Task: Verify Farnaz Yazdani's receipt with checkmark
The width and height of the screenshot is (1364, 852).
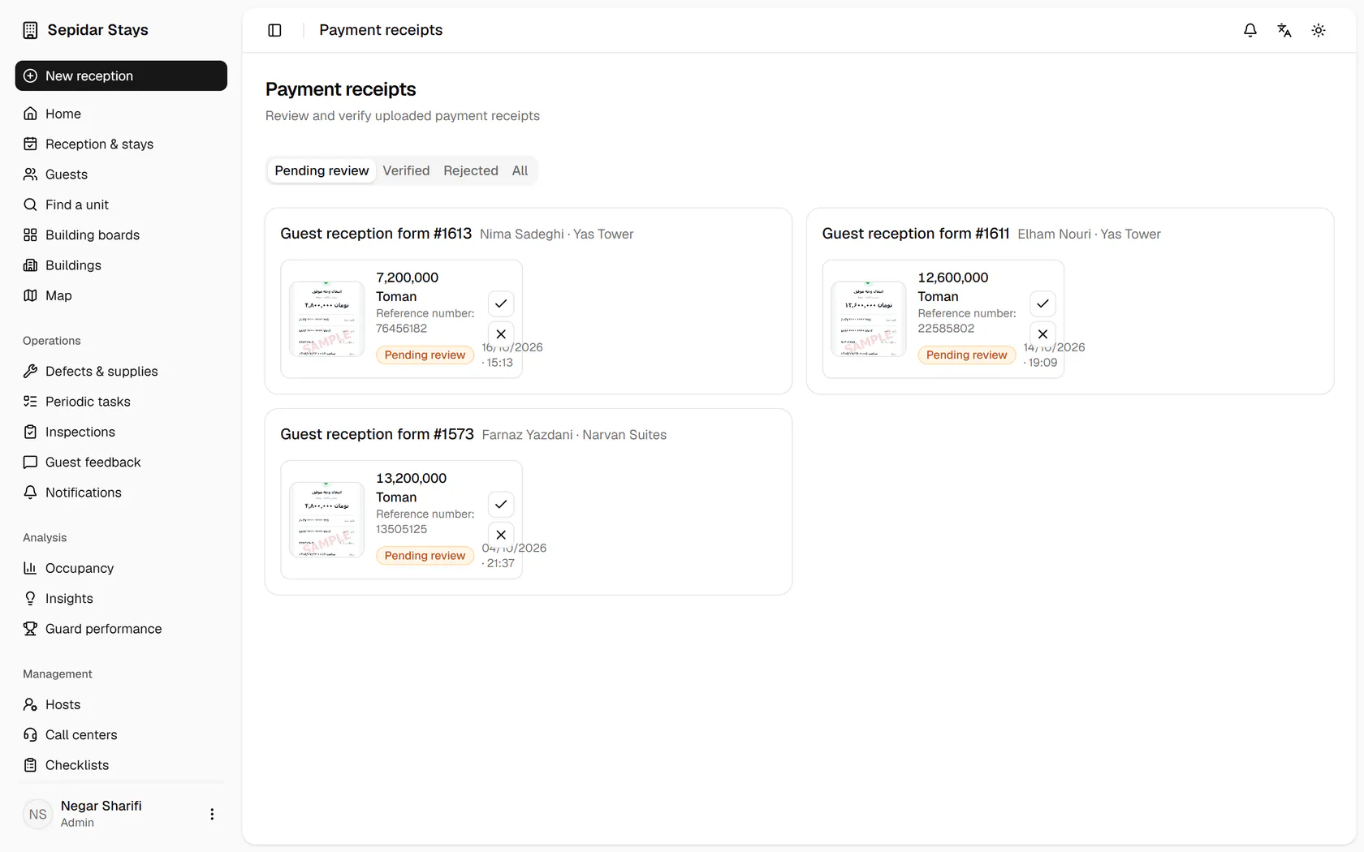Action: coord(501,504)
